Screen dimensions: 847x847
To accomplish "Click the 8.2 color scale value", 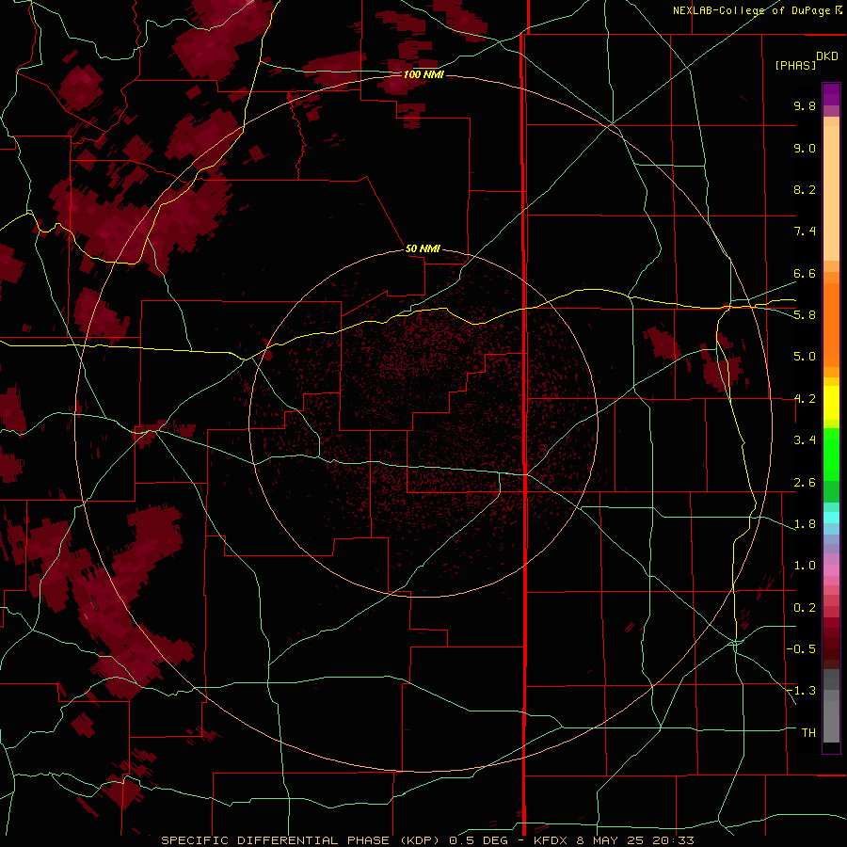I will 805,189.
